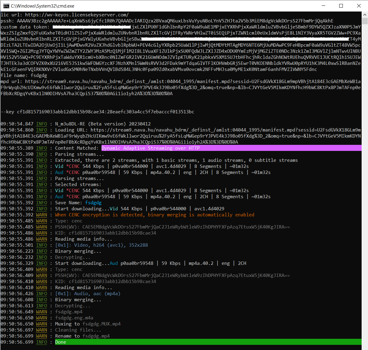Click magenta highlighted Dynamic Adaptive Streaming text
Viewport: 368px width, 350px height.
[150, 148]
